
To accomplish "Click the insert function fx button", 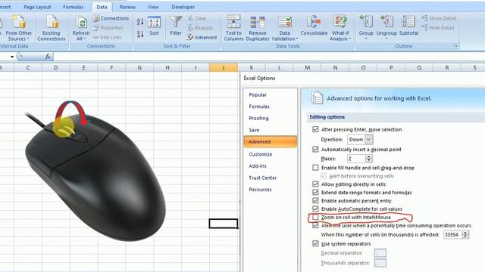I will click(x=48, y=57).
